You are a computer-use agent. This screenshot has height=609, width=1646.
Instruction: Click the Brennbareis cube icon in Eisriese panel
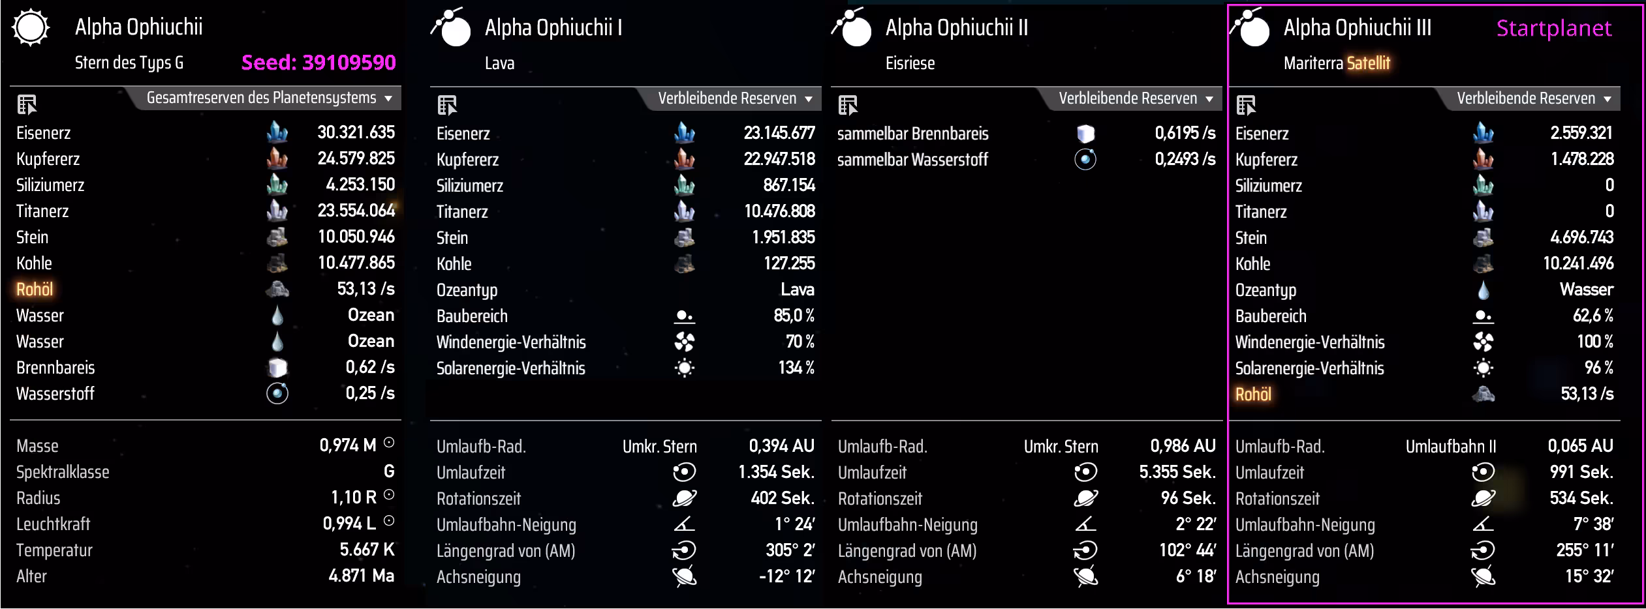[x=1085, y=134]
